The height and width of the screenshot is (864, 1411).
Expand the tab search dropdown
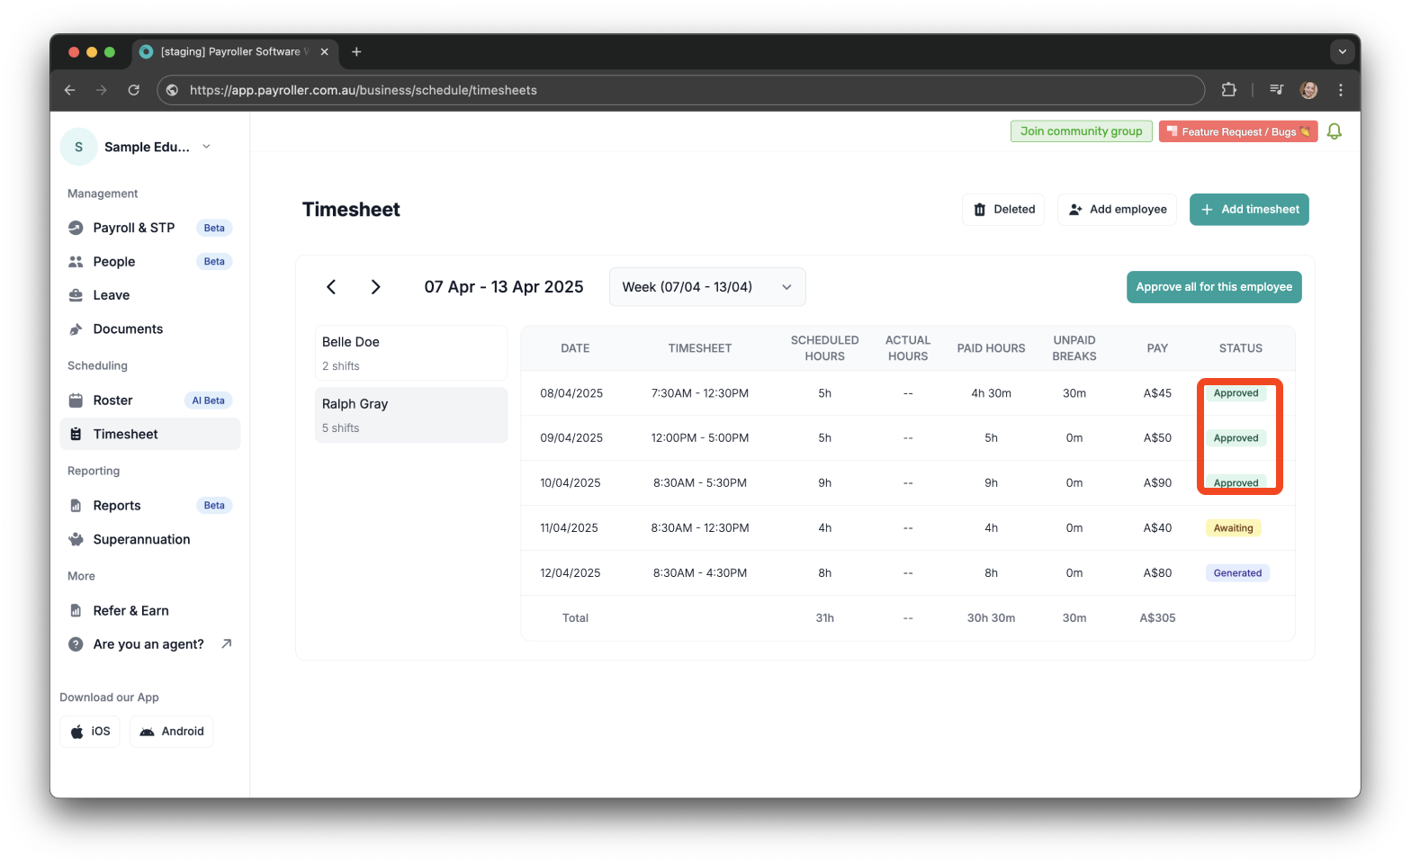click(1342, 52)
